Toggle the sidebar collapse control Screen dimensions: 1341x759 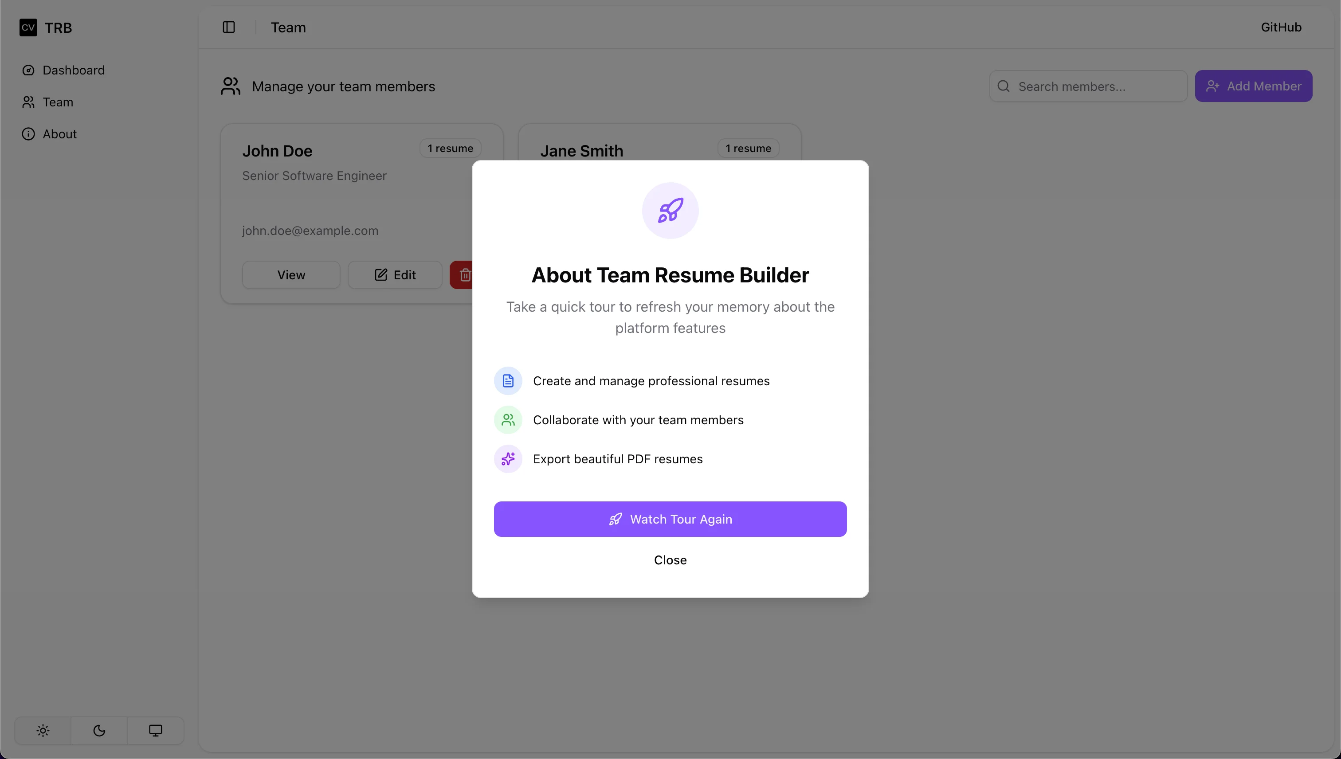click(x=229, y=27)
